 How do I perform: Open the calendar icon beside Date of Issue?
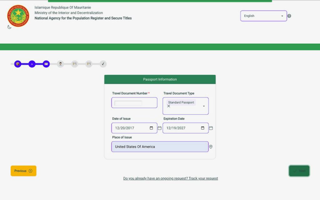(x=160, y=128)
